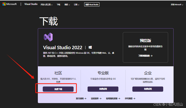Open the 预览版 card
This screenshot has height=108, width=186.
[145, 47]
